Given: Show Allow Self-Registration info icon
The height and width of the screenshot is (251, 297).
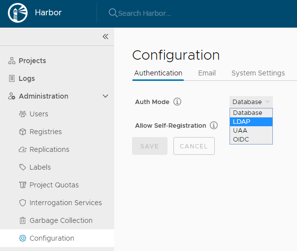Looking at the screenshot, I should point(214,125).
